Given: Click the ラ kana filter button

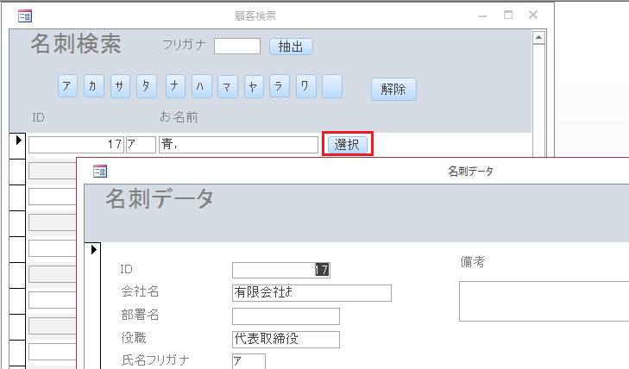Looking at the screenshot, I should 280,86.
